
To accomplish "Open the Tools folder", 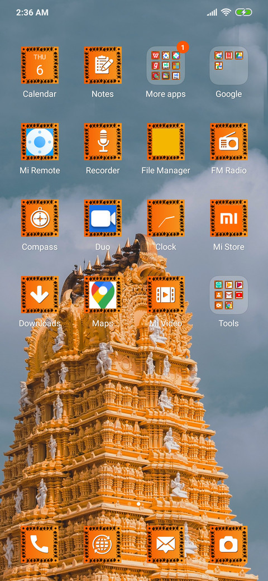I will (228, 295).
